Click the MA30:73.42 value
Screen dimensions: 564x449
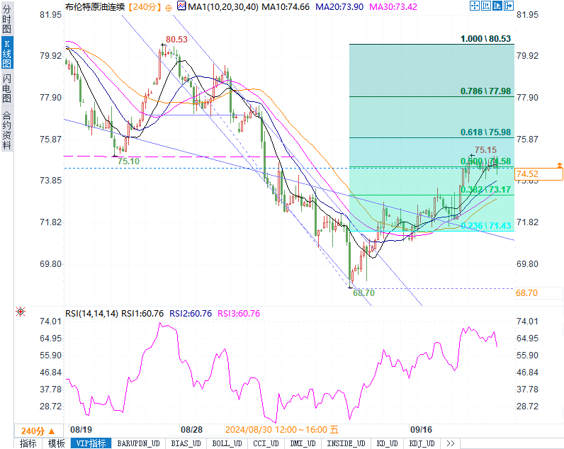[x=393, y=7]
